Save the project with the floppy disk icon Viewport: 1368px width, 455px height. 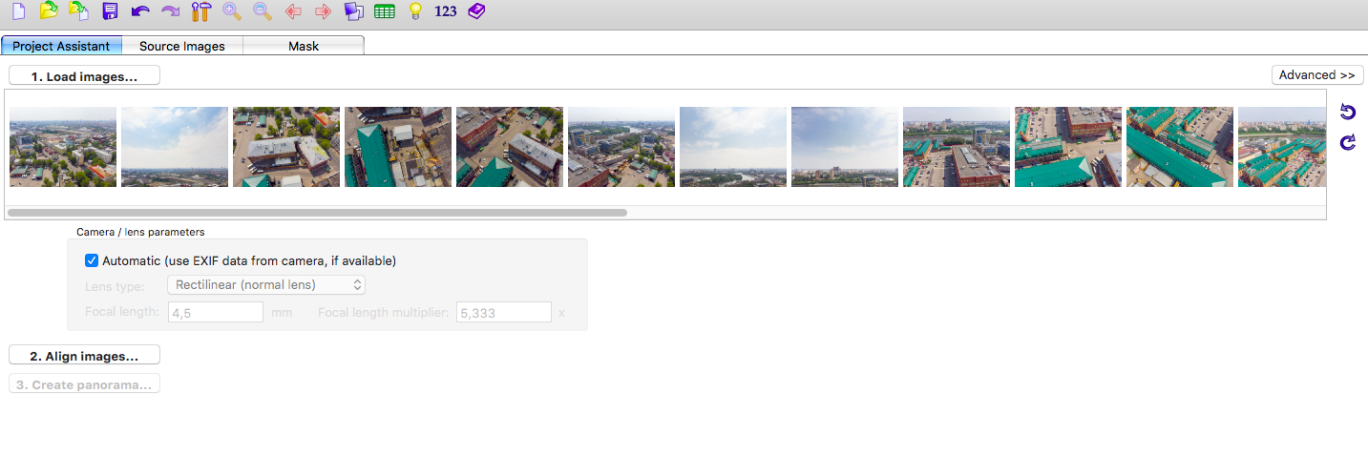point(110,11)
